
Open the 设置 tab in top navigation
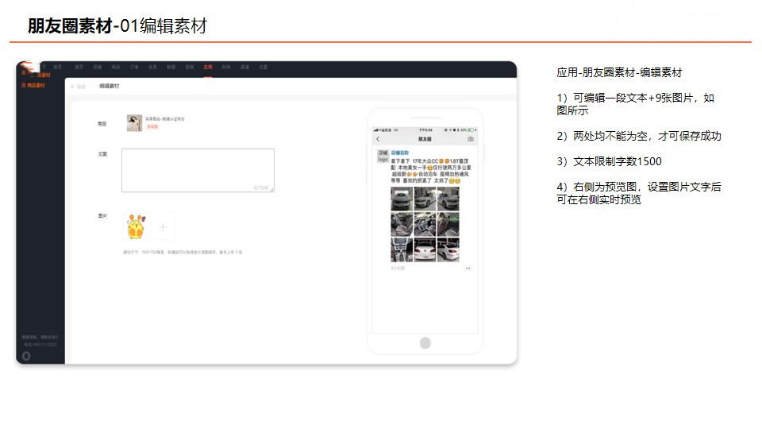coord(264,67)
